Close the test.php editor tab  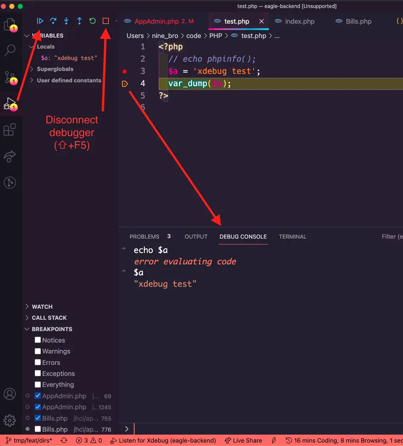point(262,22)
